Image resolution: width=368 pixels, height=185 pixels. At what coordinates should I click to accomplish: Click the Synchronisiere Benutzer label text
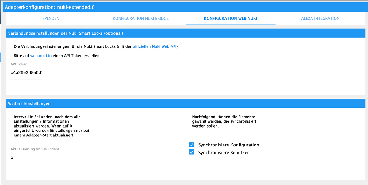(x=224, y=152)
